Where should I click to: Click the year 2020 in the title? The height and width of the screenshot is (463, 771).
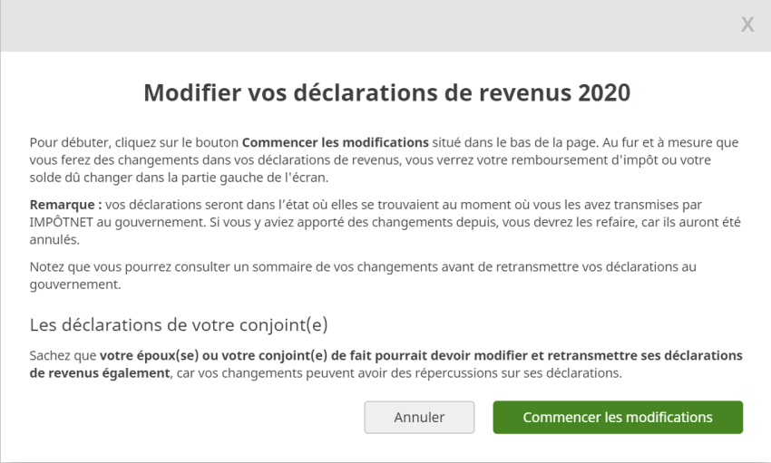tap(603, 94)
